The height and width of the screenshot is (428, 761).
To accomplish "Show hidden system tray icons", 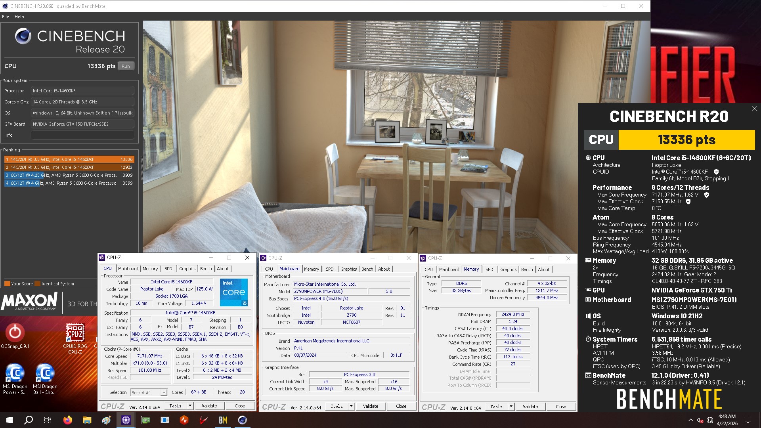I will pos(691,420).
